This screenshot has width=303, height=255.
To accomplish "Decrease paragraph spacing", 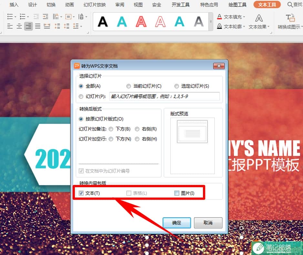I will point(67,26).
